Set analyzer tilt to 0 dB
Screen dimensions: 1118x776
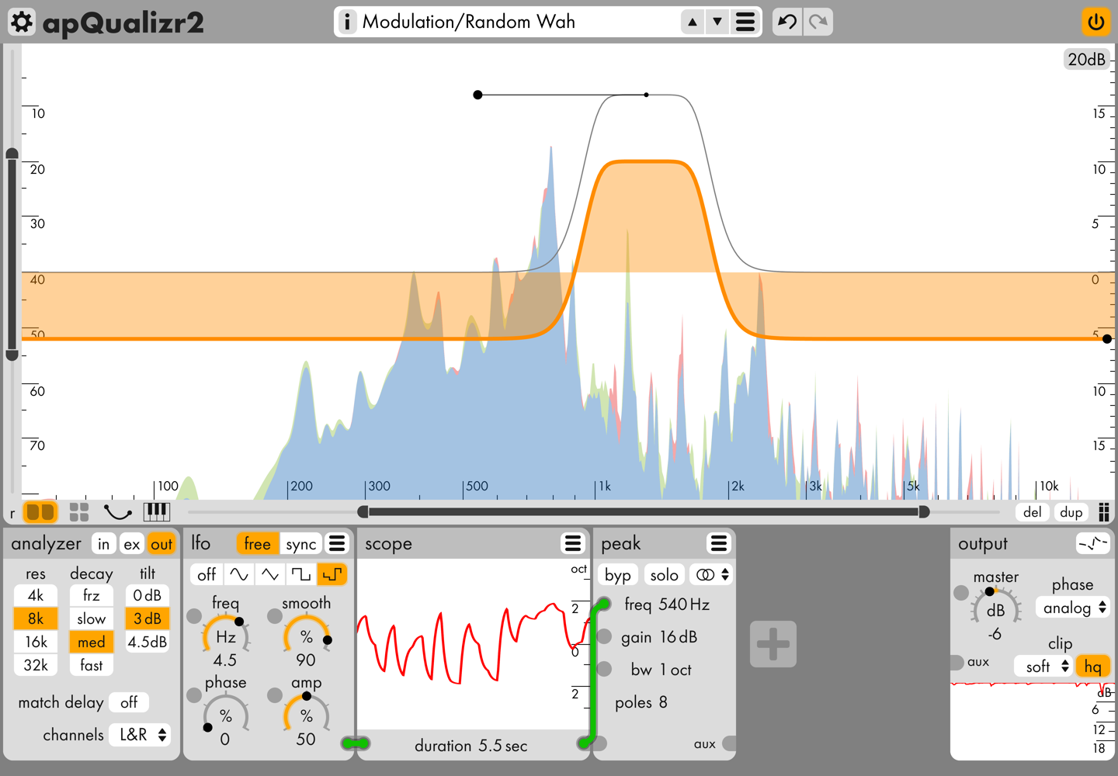[148, 595]
